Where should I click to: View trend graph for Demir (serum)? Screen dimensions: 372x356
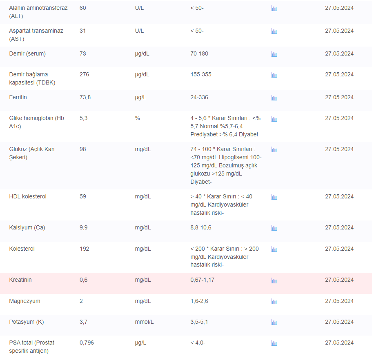(274, 54)
